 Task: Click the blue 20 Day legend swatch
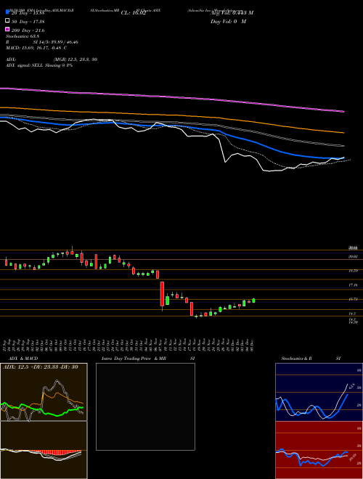[7, 12]
